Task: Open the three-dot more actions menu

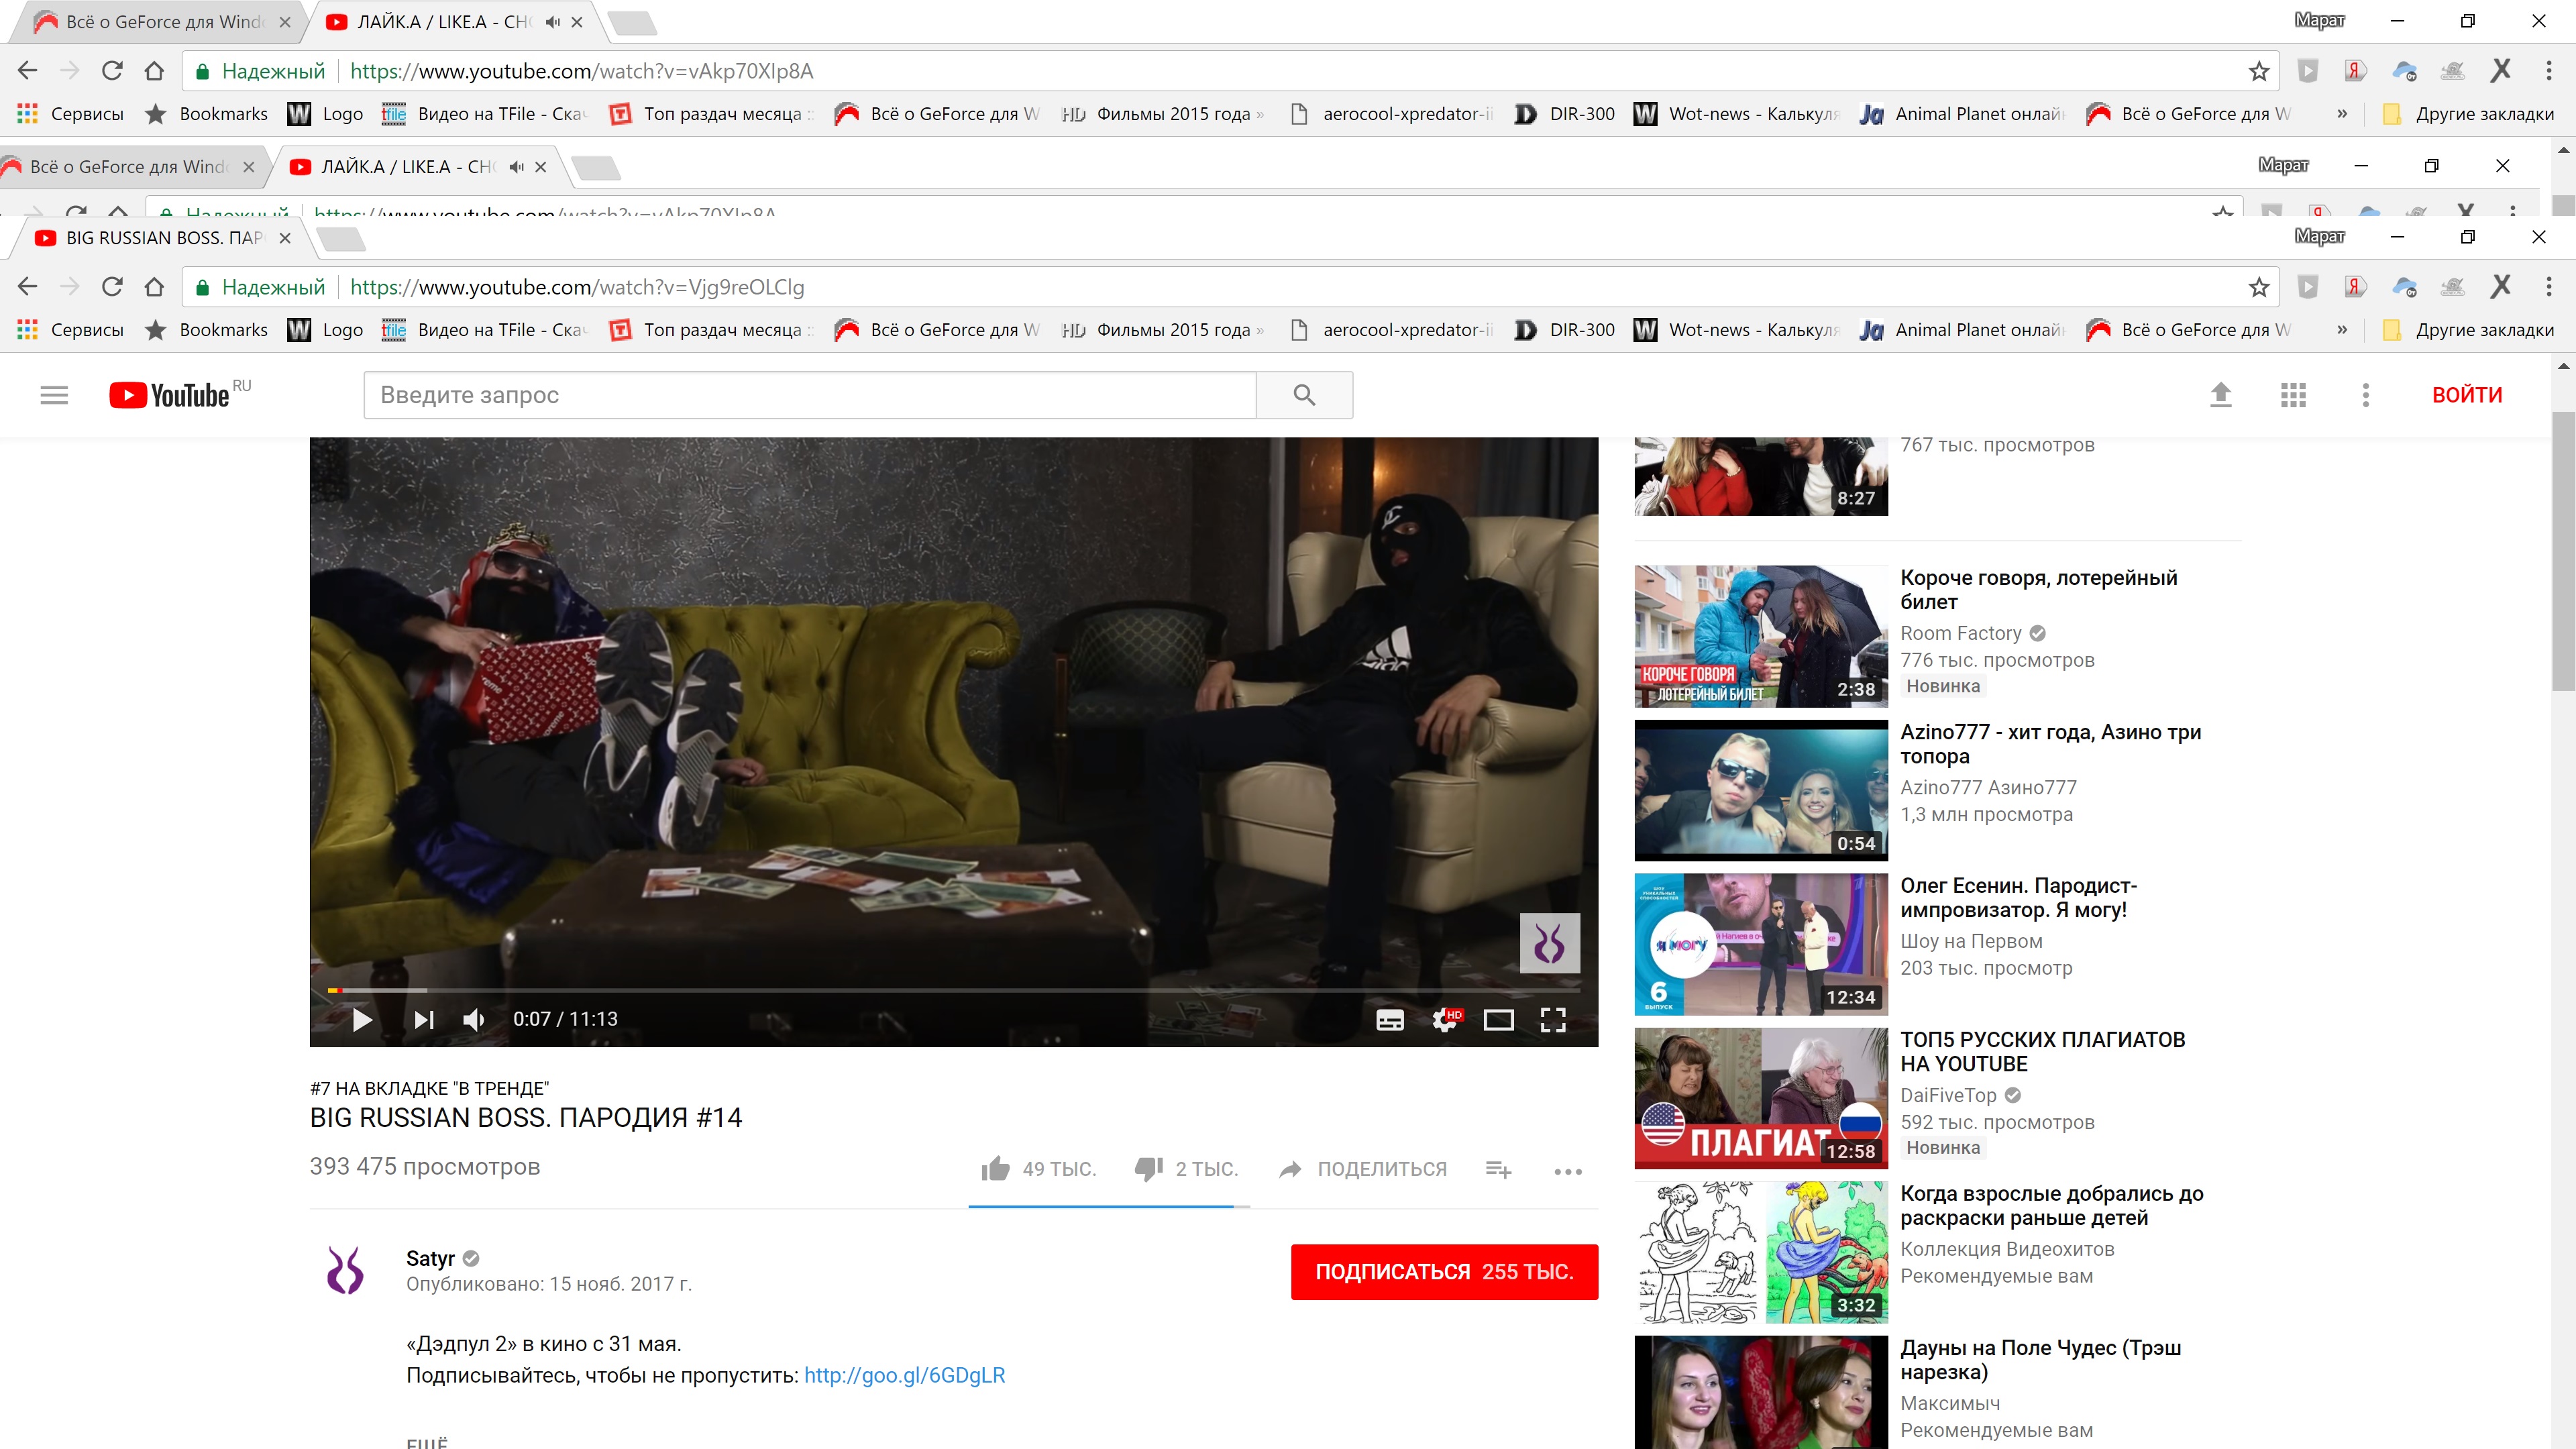Action: pyautogui.click(x=1567, y=1171)
